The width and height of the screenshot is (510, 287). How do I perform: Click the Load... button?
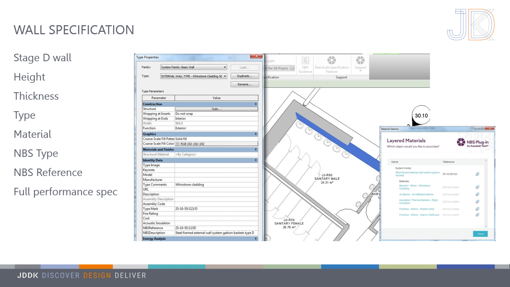(x=244, y=68)
